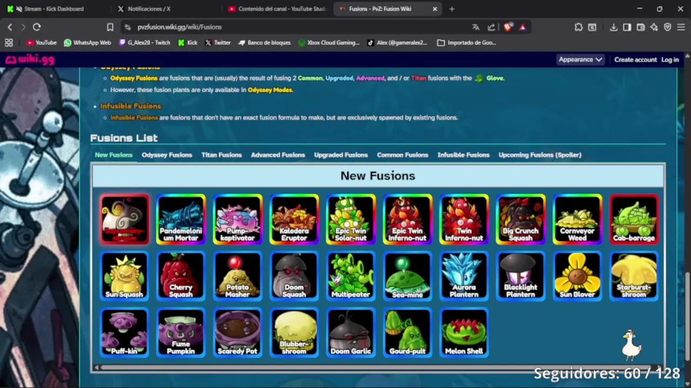Click the Blubber-shroom tile
Screen dimensions: 691x388
tap(294, 332)
